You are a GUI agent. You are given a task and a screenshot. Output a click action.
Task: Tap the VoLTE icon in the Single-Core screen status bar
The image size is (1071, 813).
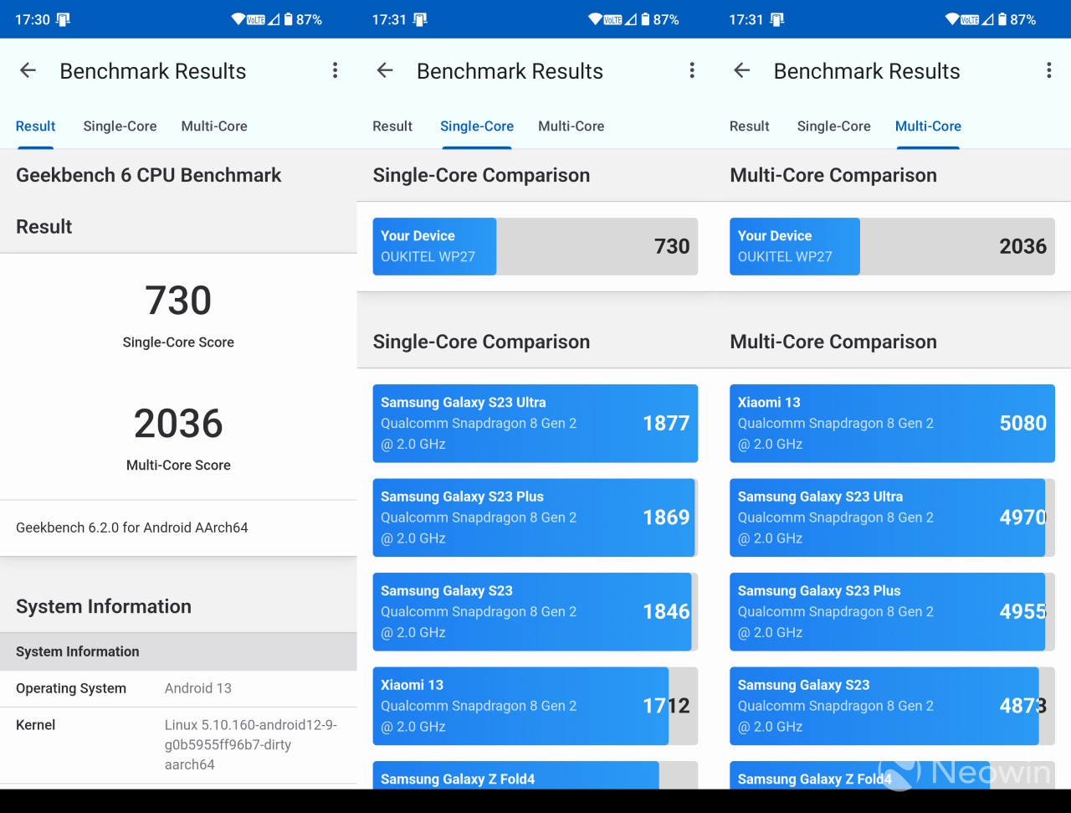pyautogui.click(x=613, y=19)
